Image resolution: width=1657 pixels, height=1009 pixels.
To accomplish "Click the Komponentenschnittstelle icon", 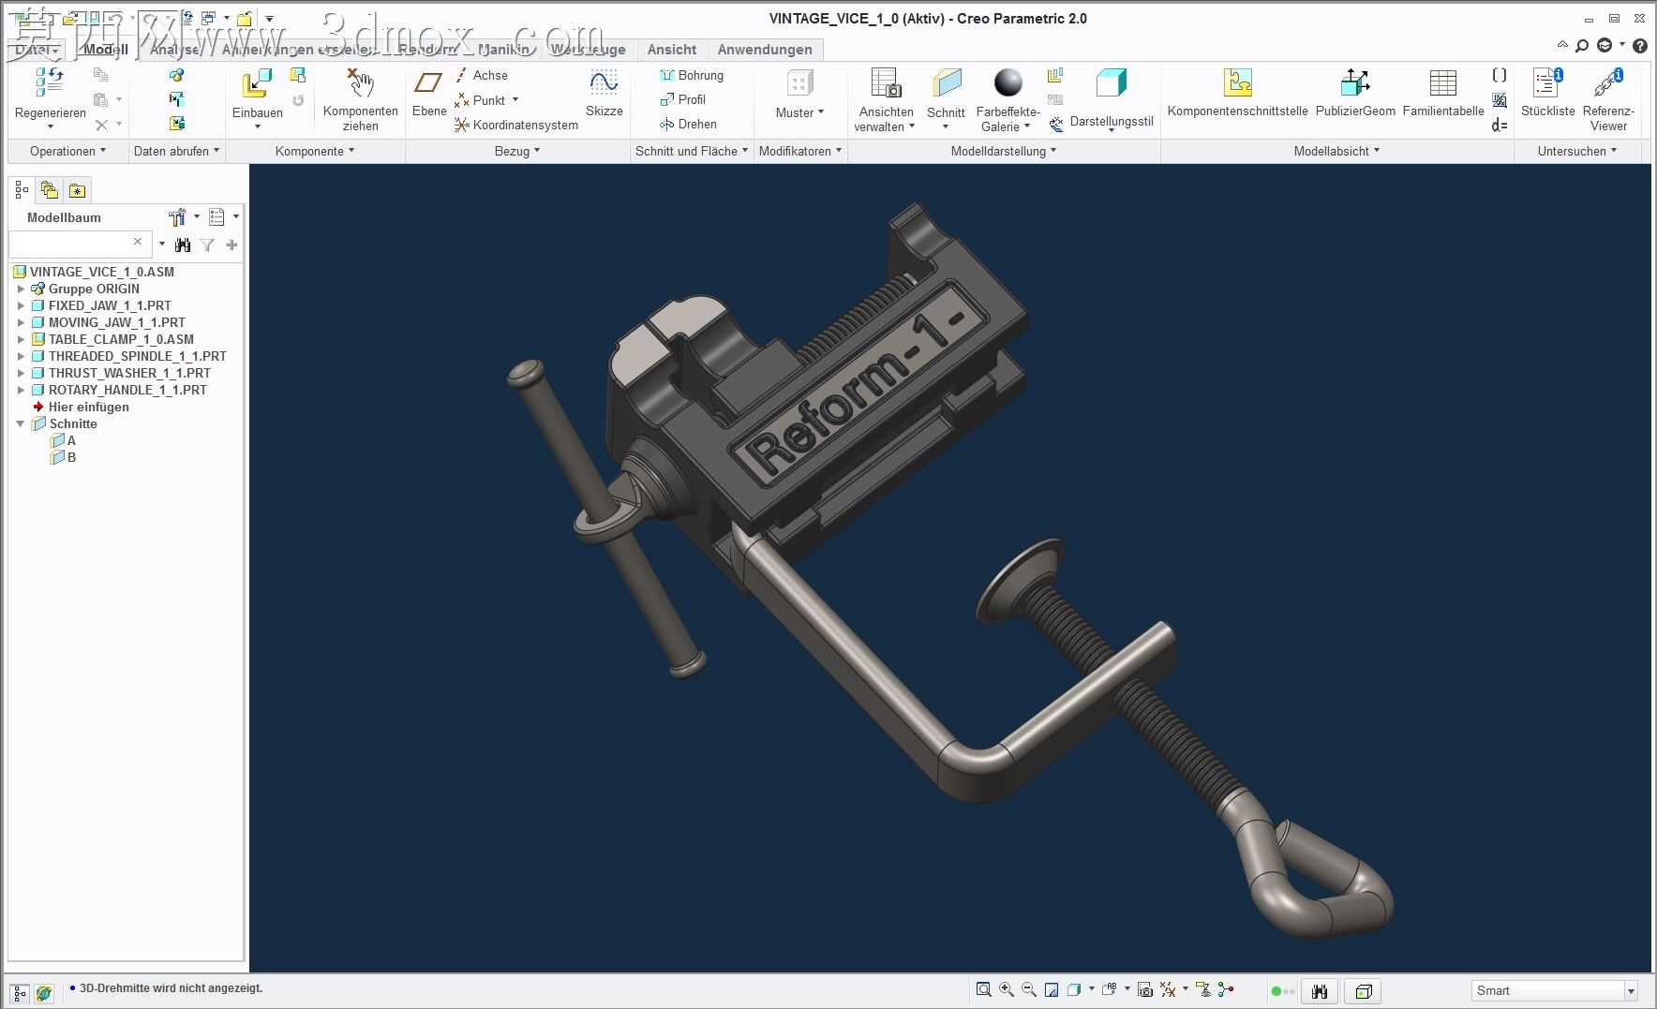I will pos(1238,82).
